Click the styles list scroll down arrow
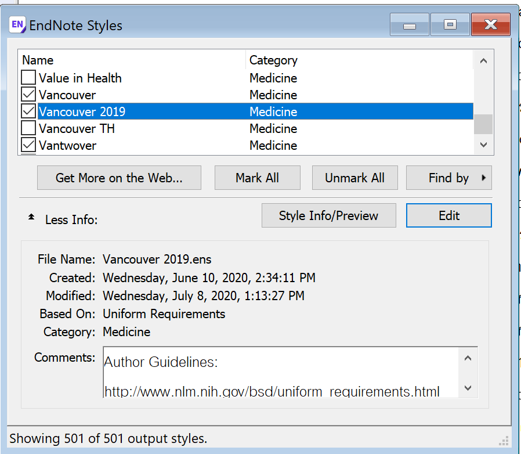The width and height of the screenshot is (521, 454). pyautogui.click(x=483, y=145)
